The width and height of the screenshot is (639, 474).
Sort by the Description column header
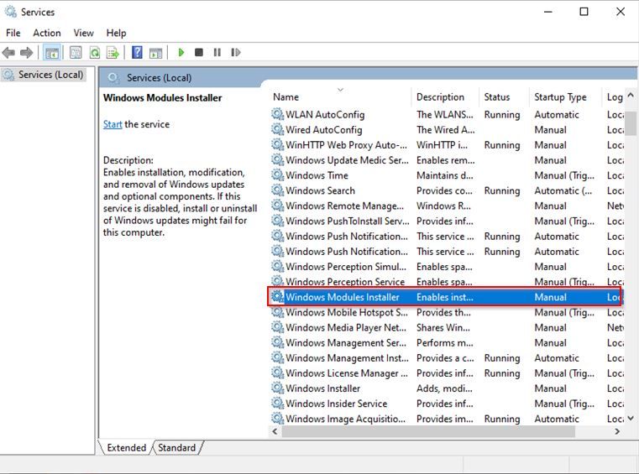point(445,97)
